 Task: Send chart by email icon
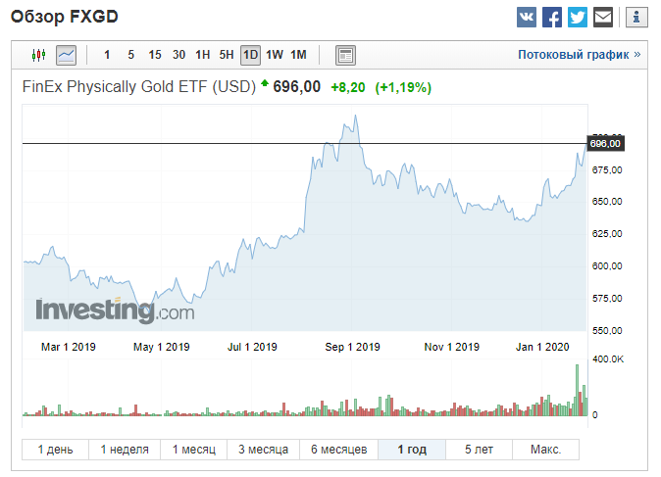point(603,18)
